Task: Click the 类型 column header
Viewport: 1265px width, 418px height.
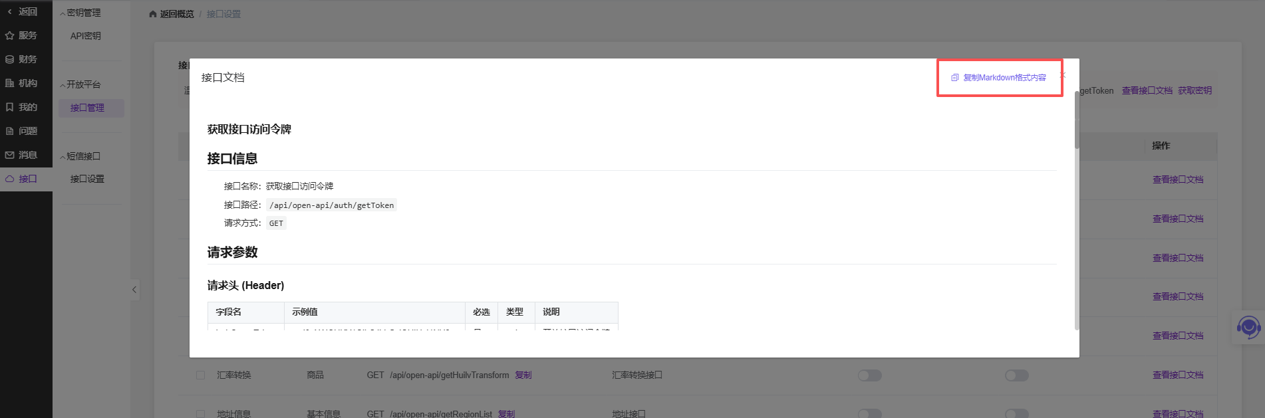Action: click(x=515, y=312)
